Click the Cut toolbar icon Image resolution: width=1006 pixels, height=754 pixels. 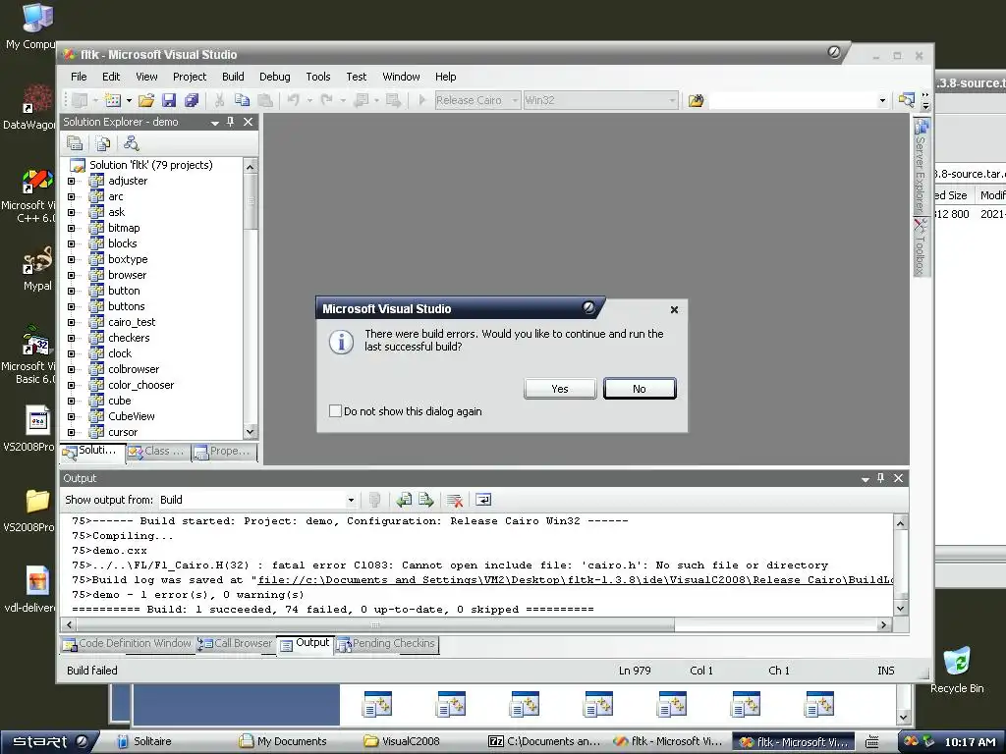pos(219,100)
